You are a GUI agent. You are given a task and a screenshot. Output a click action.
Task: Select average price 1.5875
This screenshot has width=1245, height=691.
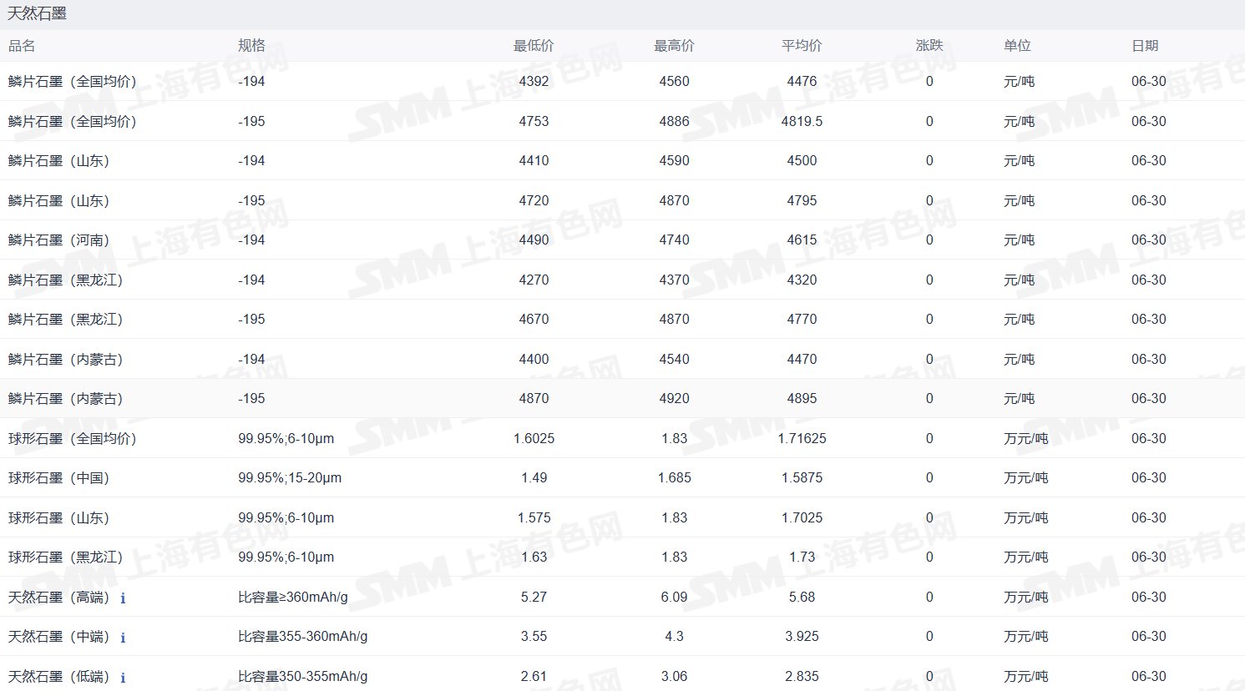pyautogui.click(x=802, y=477)
